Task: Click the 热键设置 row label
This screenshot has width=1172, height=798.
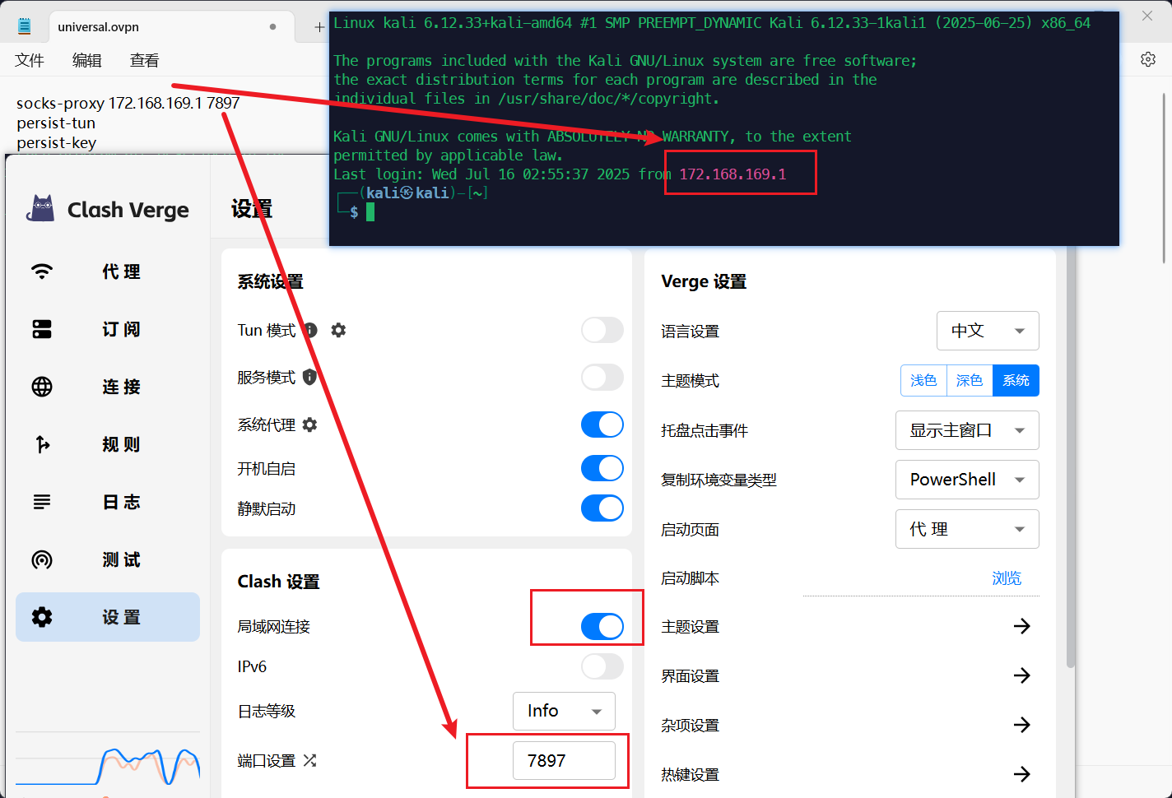Action: point(691,775)
